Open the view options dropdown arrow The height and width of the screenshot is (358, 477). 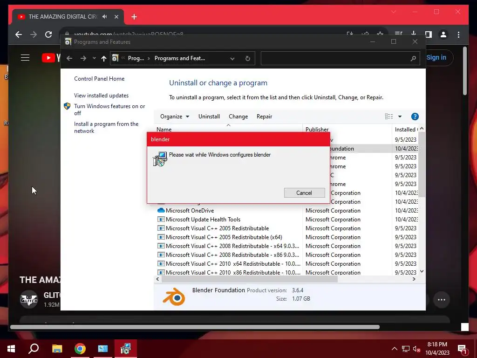click(x=400, y=117)
